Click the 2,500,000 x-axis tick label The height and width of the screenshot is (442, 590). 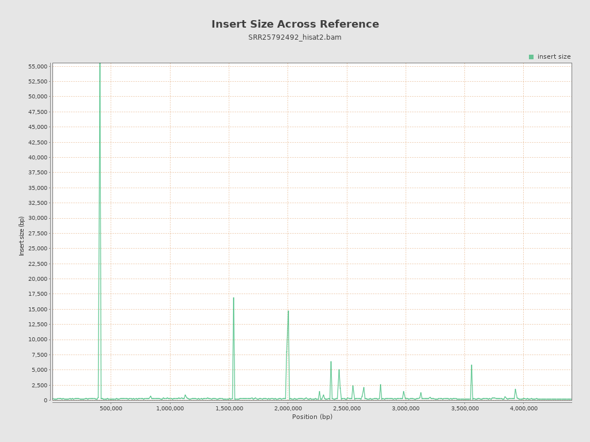(x=347, y=409)
